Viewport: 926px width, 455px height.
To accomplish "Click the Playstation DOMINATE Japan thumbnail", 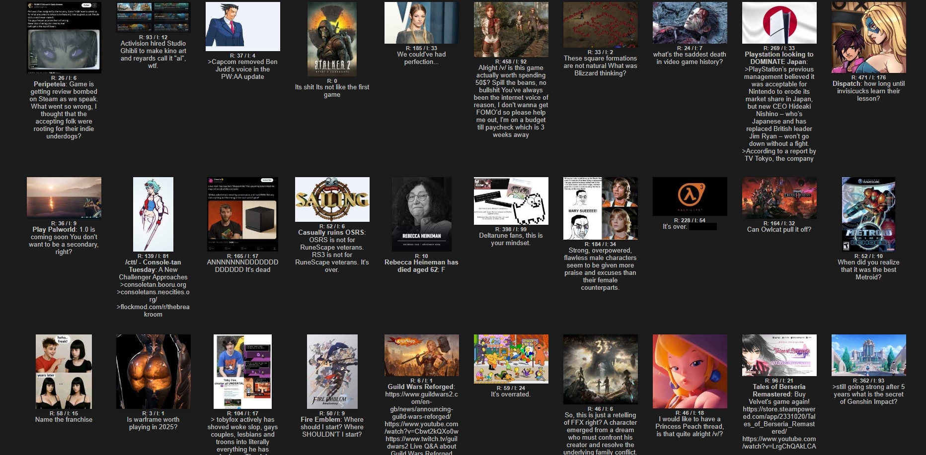I will (779, 23).
